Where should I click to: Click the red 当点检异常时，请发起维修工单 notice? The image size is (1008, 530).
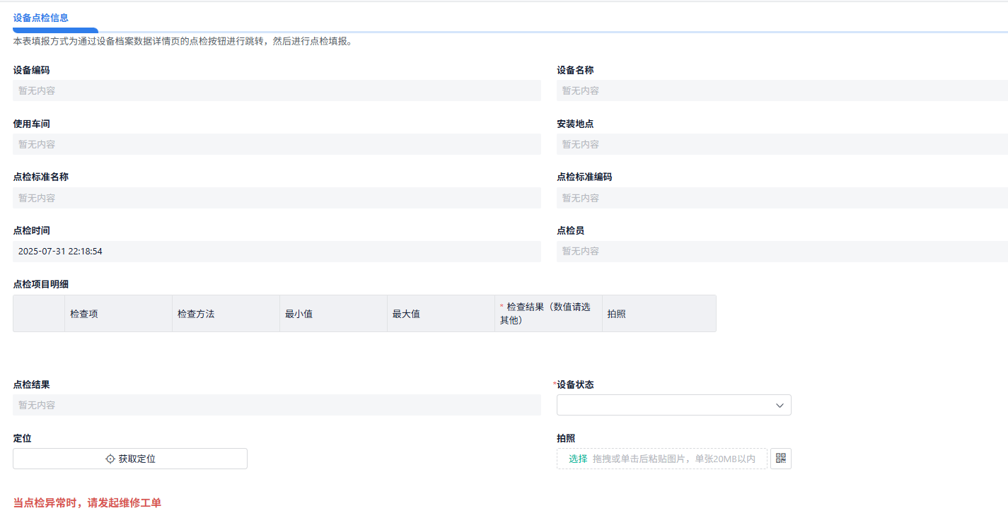point(87,503)
